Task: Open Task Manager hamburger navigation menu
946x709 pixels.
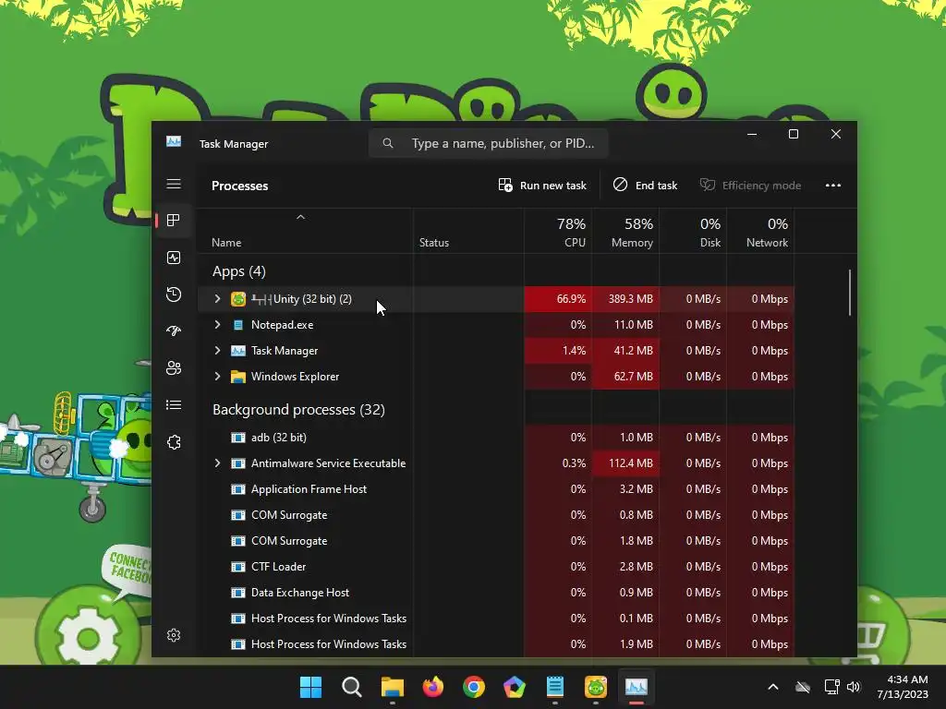Action: coord(174,184)
